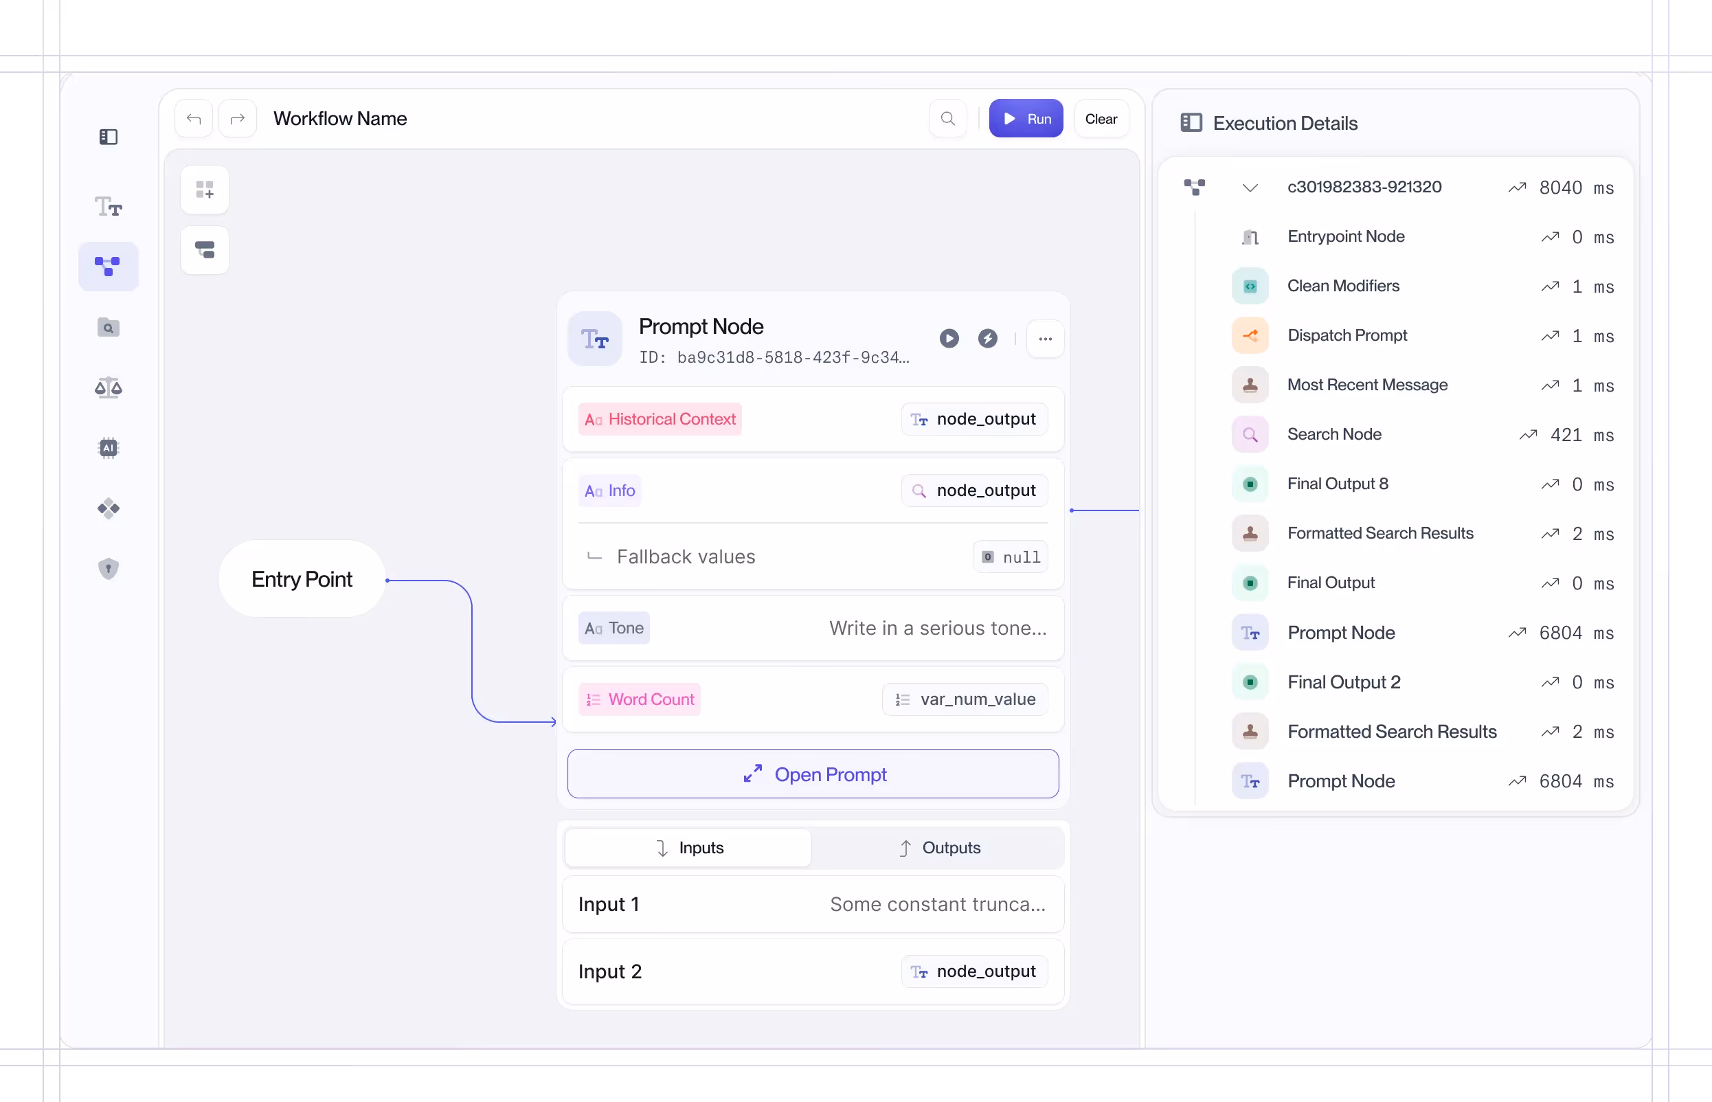Click the undo arrow in toolbar

coord(194,119)
